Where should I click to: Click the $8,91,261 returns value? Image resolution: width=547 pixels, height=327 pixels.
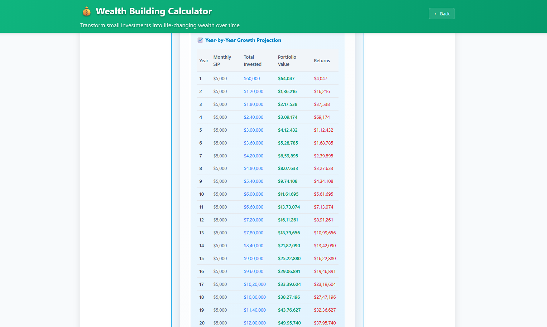click(x=323, y=220)
